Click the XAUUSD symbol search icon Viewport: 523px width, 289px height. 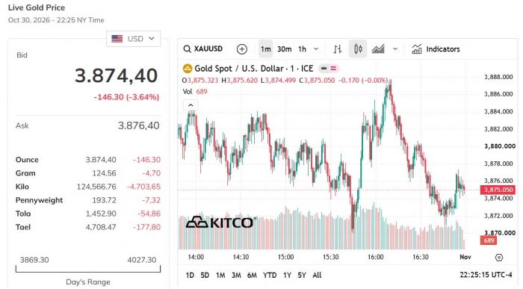point(187,49)
